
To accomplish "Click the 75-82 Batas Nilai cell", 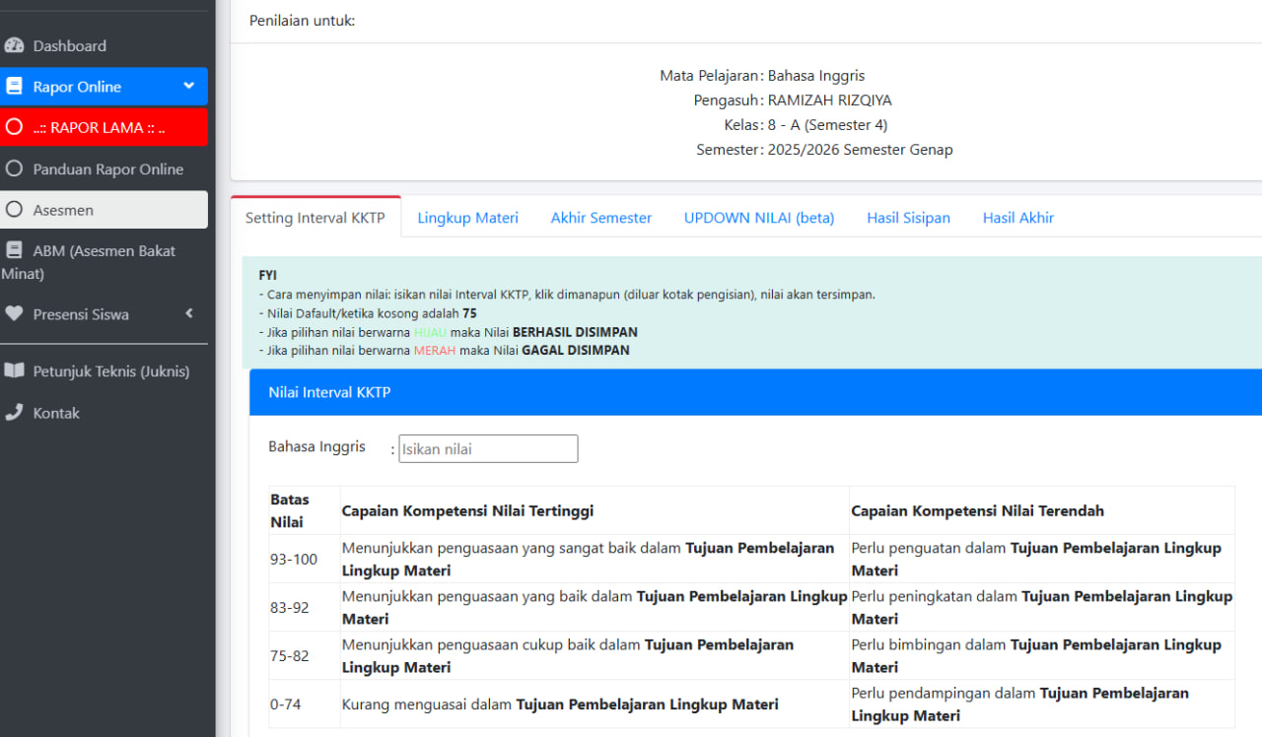I will (x=305, y=655).
